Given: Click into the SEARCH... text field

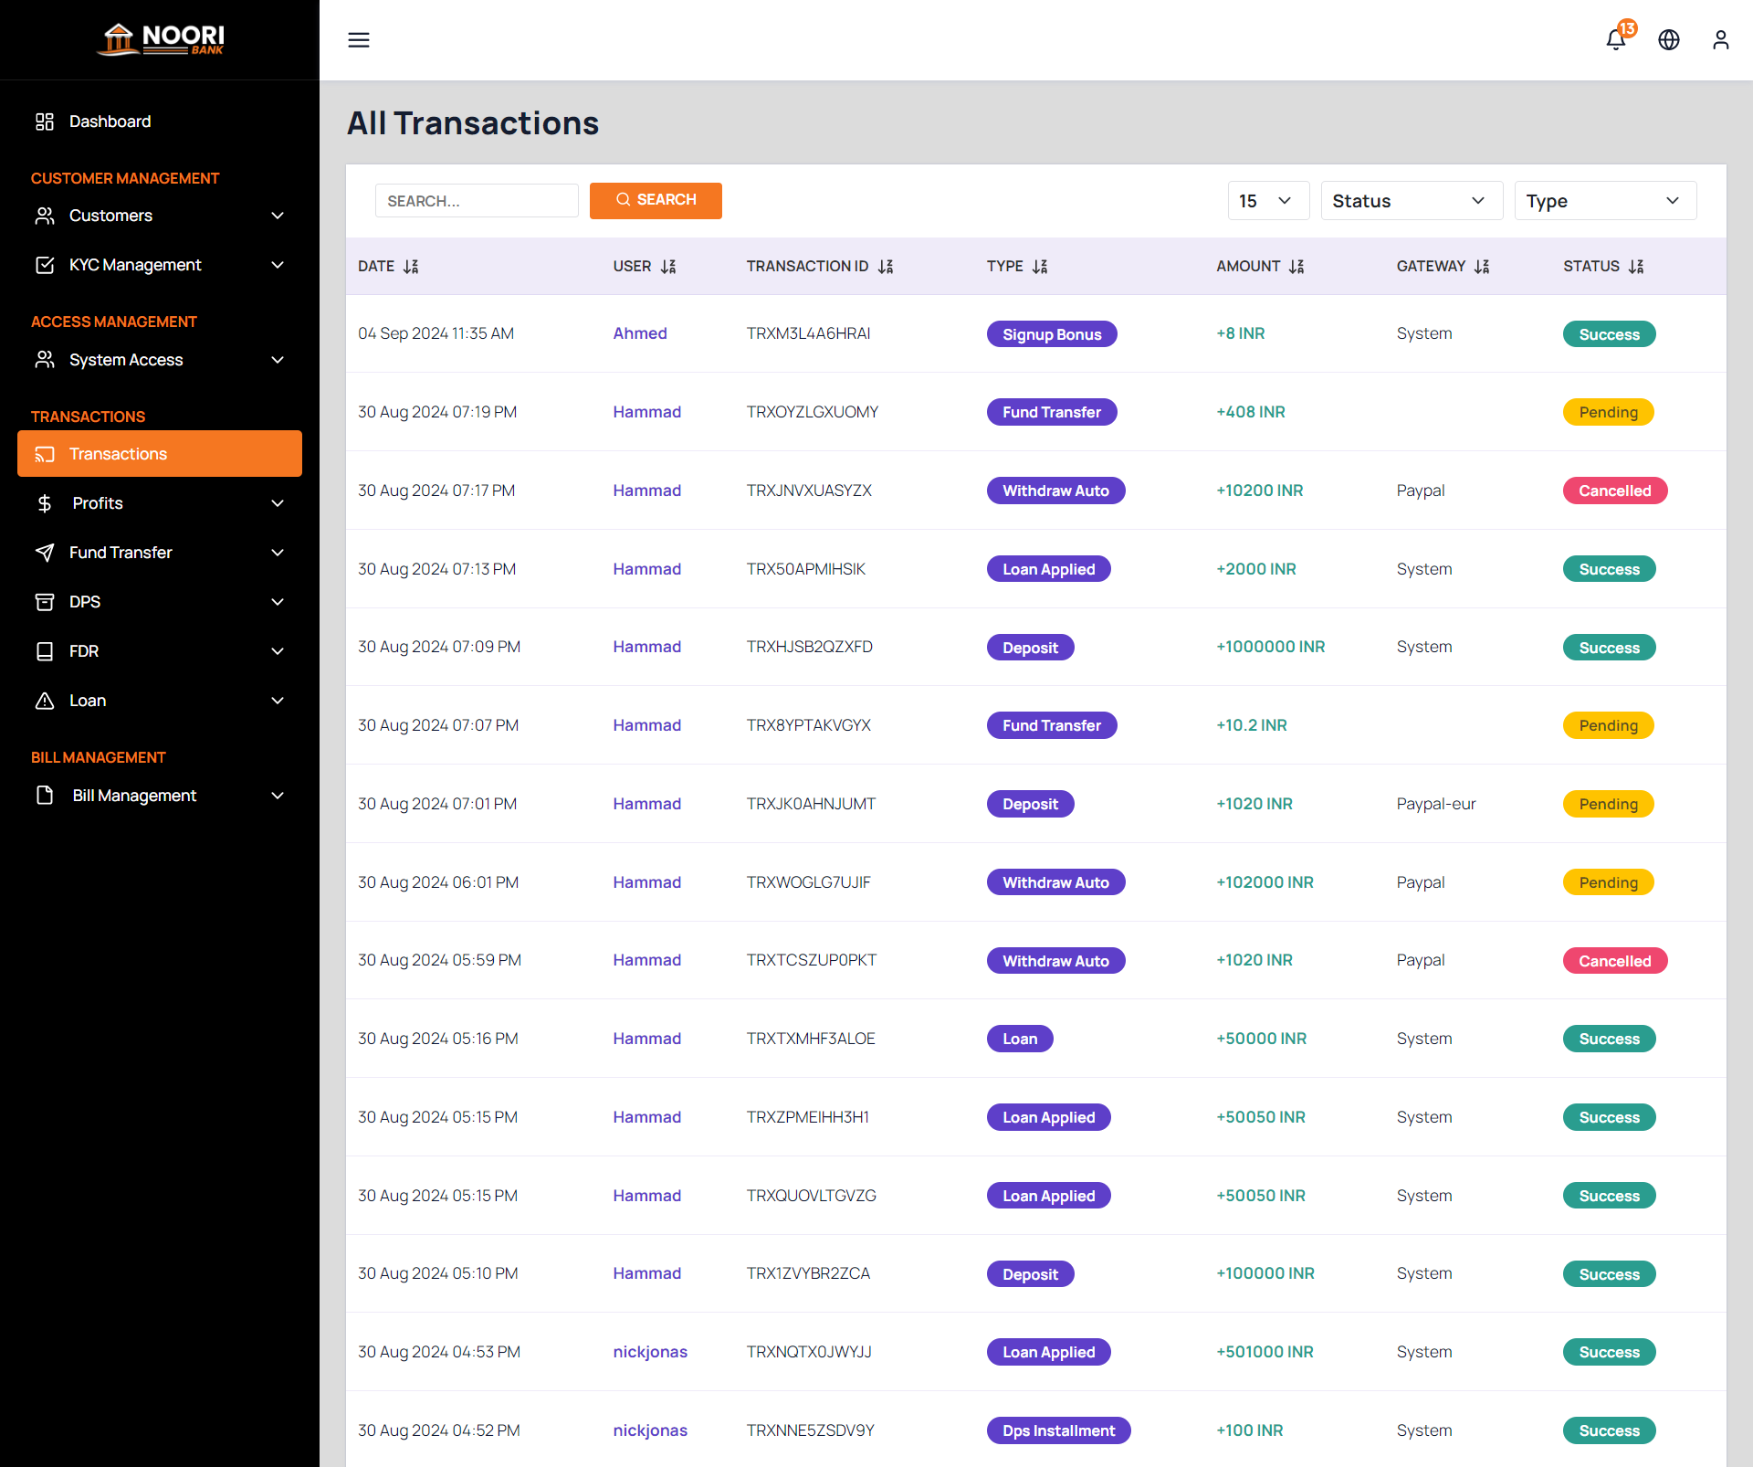Looking at the screenshot, I should click(x=477, y=201).
